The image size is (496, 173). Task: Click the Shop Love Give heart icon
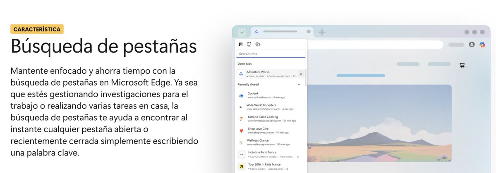click(241, 131)
